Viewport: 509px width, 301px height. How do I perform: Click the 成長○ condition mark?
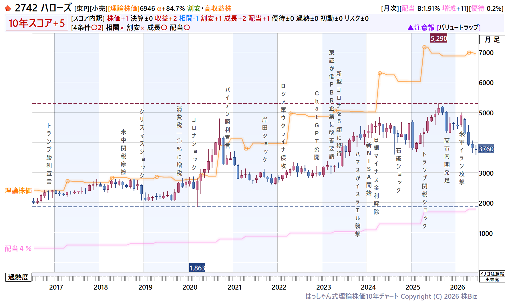pos(157,28)
